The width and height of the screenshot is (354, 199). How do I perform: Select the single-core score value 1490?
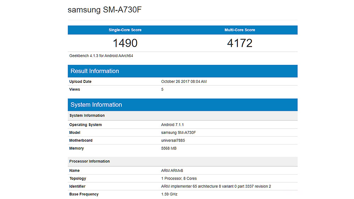click(x=125, y=43)
